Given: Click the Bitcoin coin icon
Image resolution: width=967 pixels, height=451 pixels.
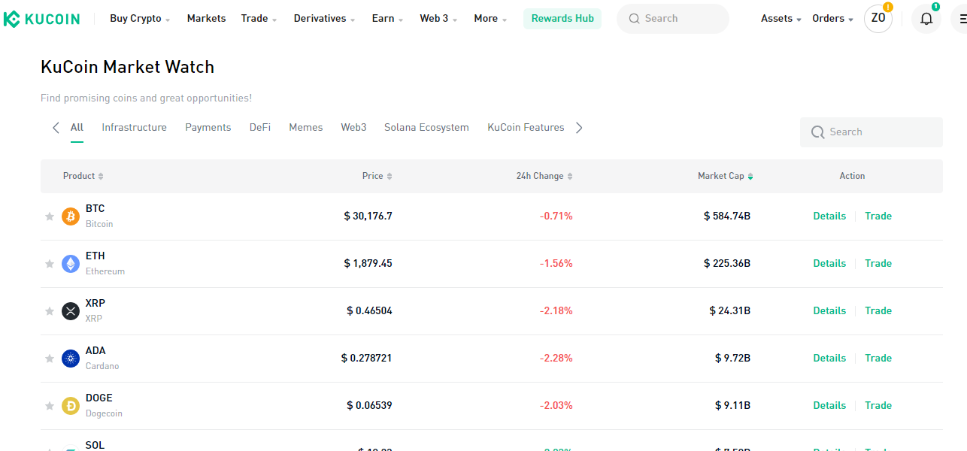Looking at the screenshot, I should tap(71, 216).
